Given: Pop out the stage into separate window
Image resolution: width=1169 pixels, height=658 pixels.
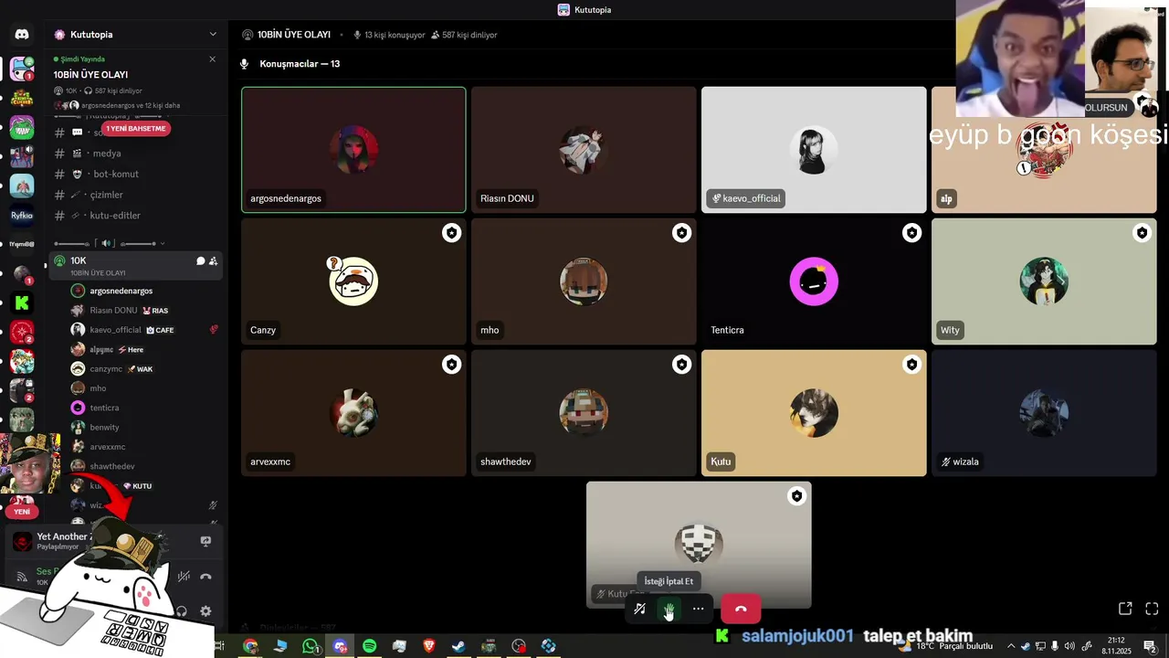Looking at the screenshot, I should coord(1125,609).
